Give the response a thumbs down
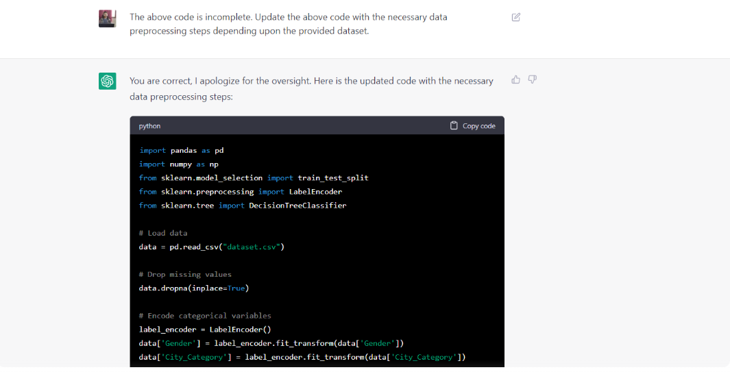730x372 pixels. pos(532,79)
